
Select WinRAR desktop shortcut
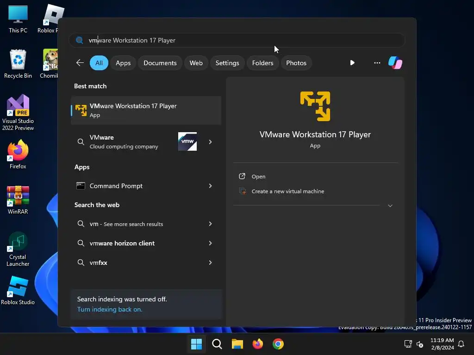pos(18,200)
